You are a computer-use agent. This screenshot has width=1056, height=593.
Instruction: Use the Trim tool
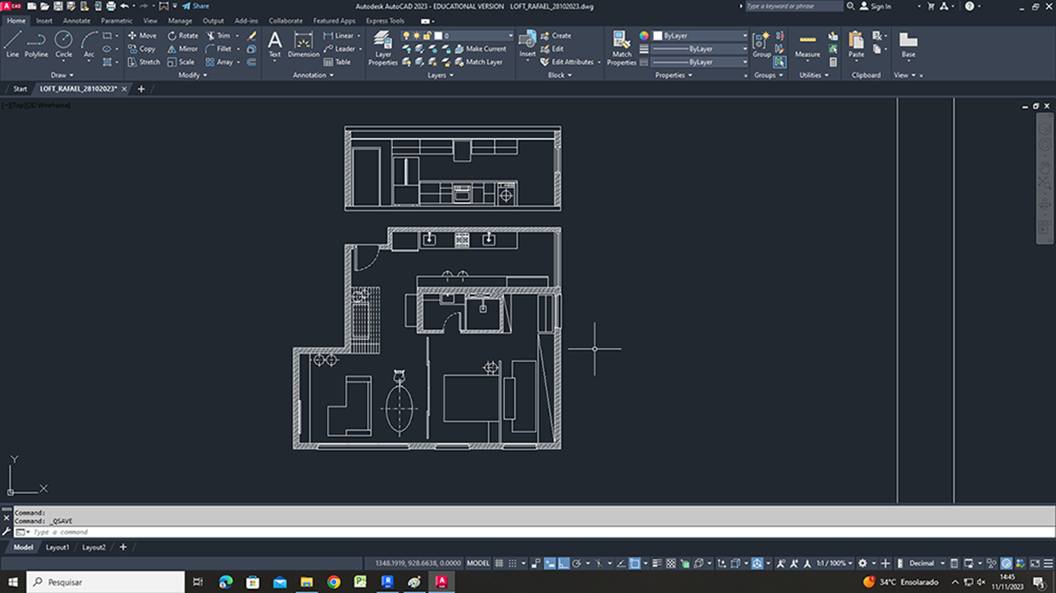coord(218,36)
